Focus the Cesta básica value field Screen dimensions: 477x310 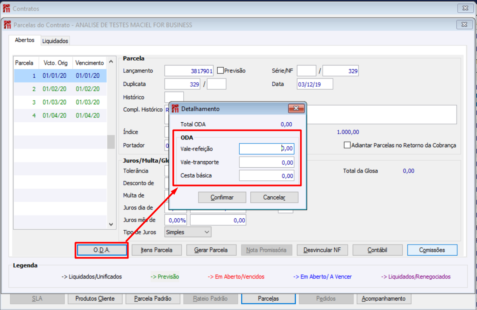(267, 175)
